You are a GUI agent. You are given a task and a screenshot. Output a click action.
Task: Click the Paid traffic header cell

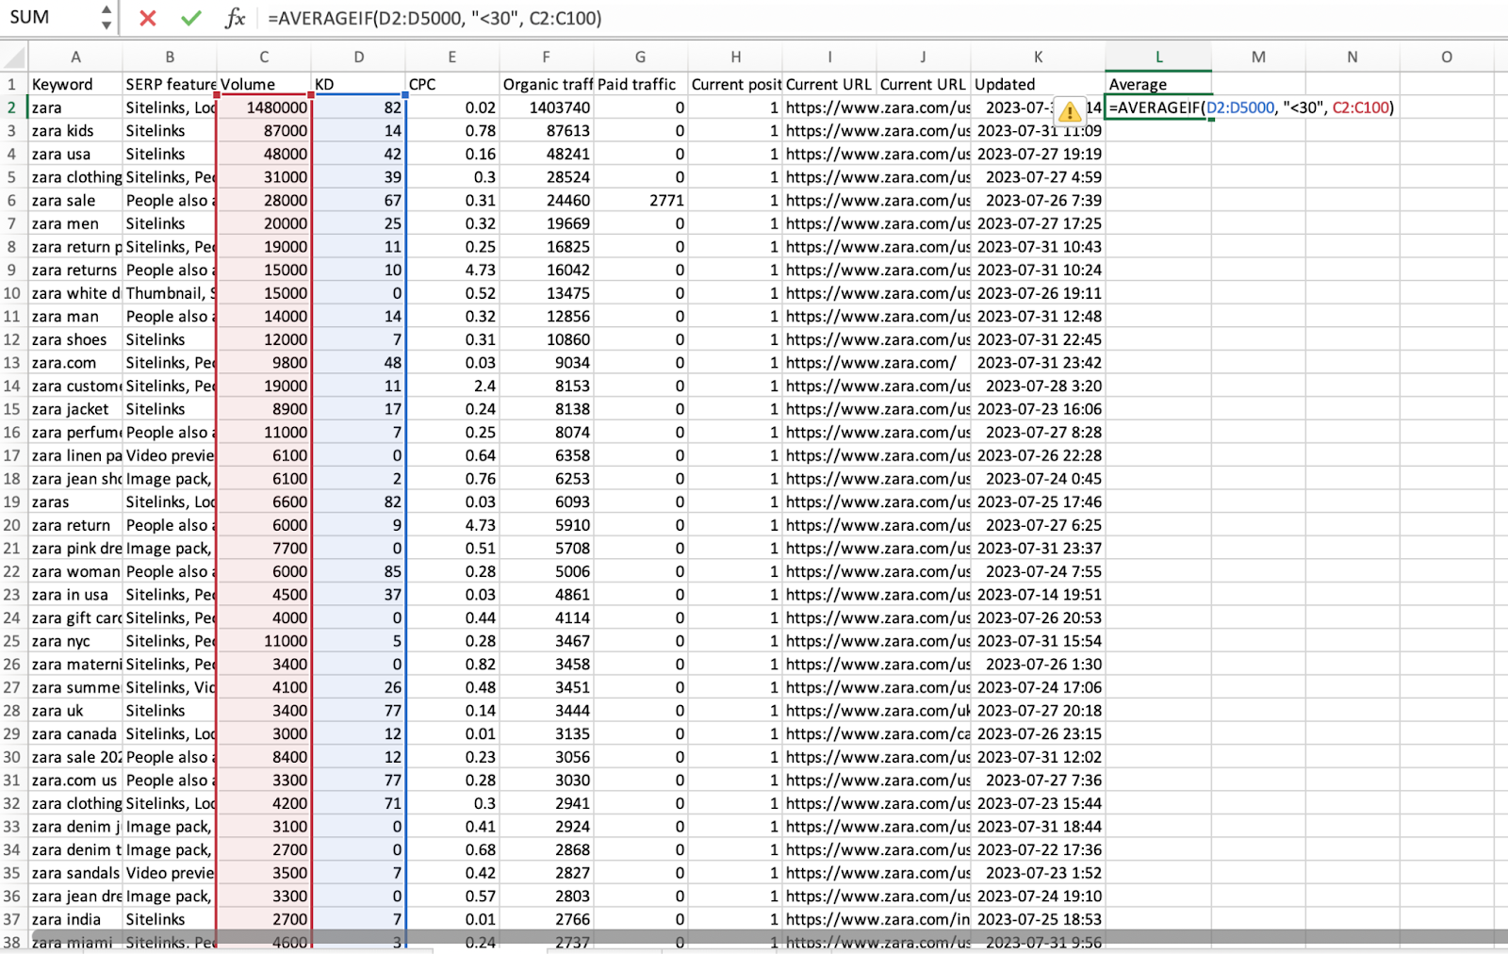(641, 84)
